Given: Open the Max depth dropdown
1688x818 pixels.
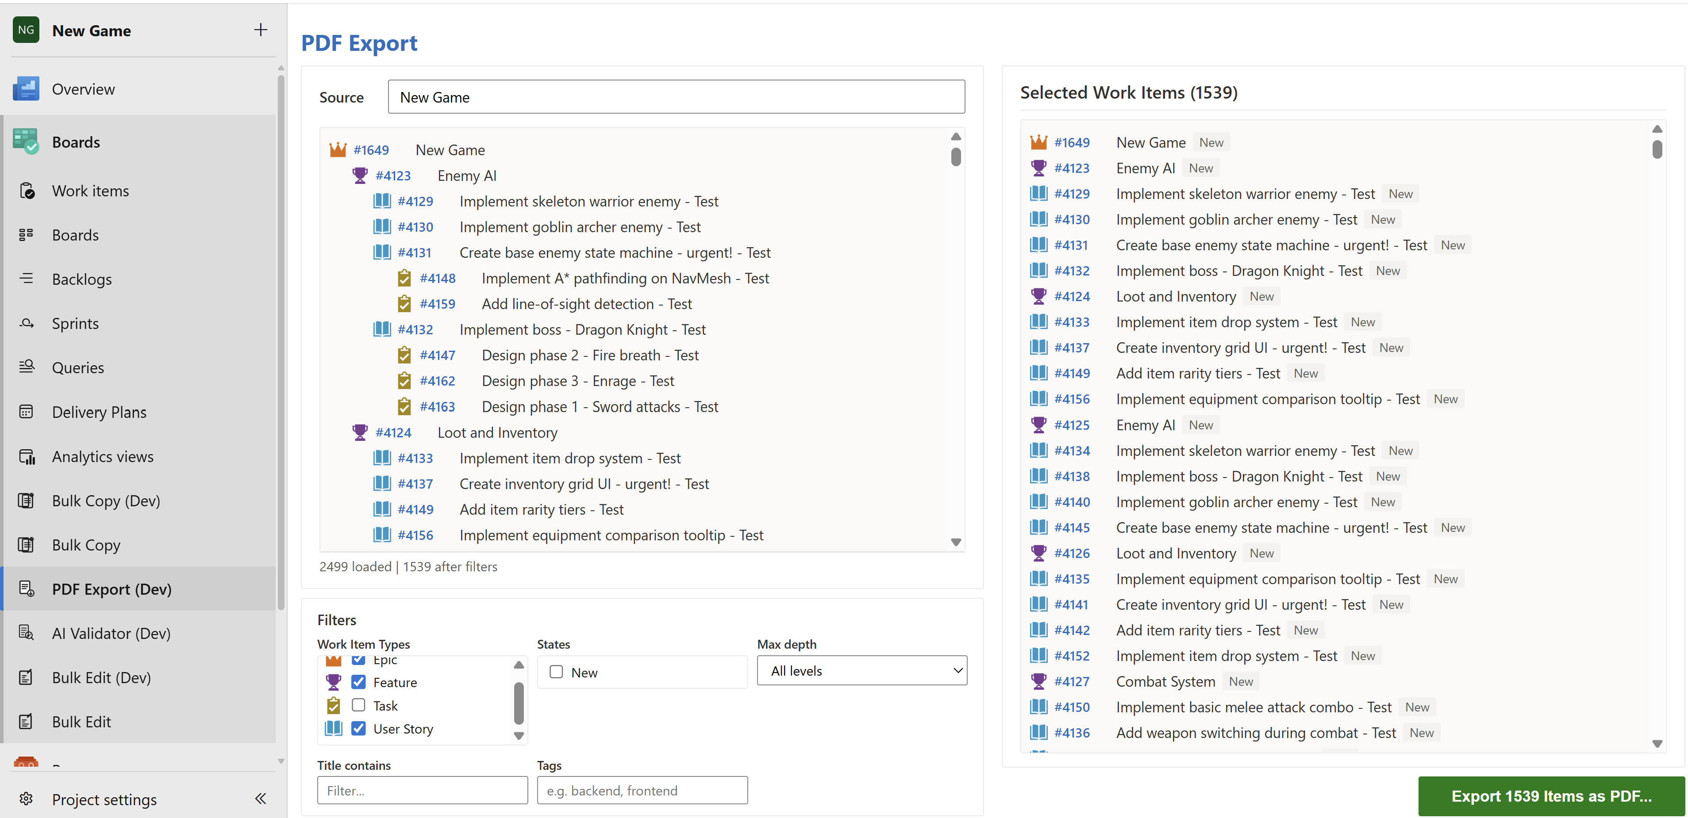Looking at the screenshot, I should click(861, 670).
